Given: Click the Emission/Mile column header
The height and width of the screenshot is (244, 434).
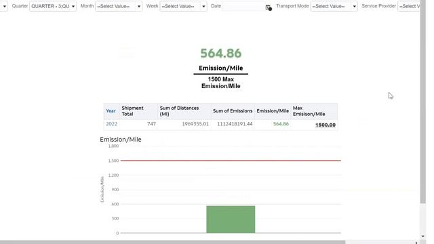Looking at the screenshot, I should click(x=273, y=111).
